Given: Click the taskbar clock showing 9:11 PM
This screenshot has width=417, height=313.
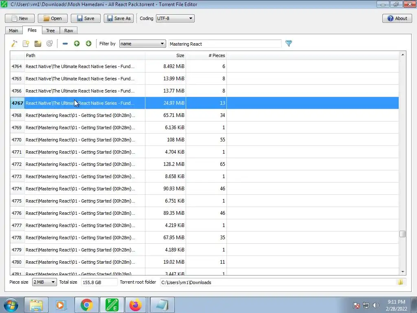Looking at the screenshot, I should [397, 305].
